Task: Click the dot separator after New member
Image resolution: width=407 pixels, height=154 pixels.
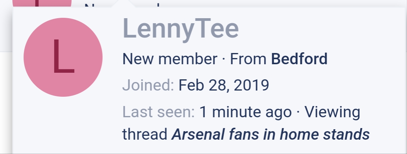Action: point(224,59)
